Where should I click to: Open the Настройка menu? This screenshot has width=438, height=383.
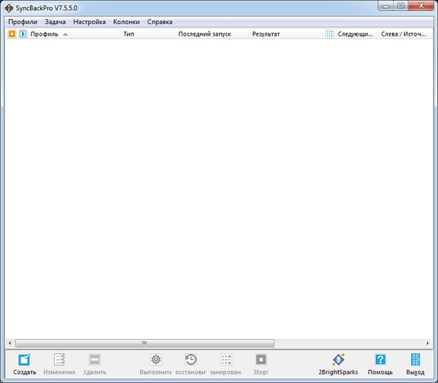coord(90,22)
